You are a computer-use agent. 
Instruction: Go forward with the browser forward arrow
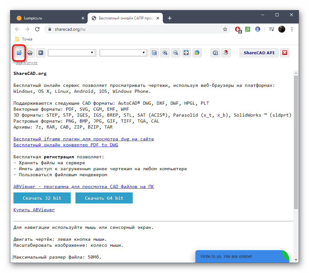(x=27, y=29)
